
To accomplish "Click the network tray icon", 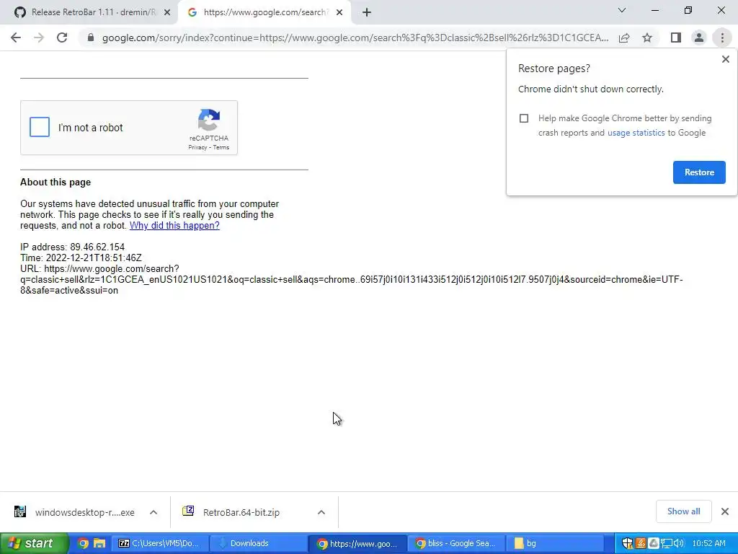I will (x=666, y=543).
